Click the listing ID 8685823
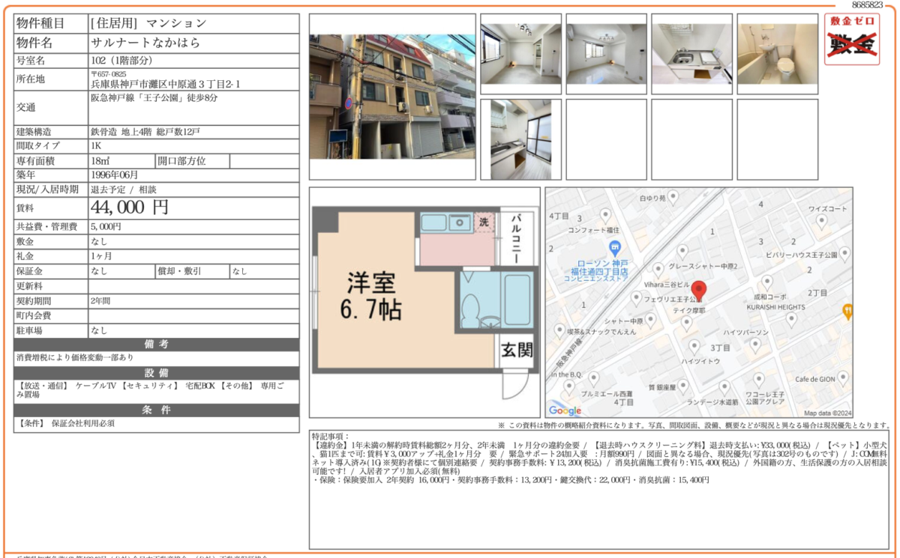Viewport: 900px width, 558px height. 868,4
